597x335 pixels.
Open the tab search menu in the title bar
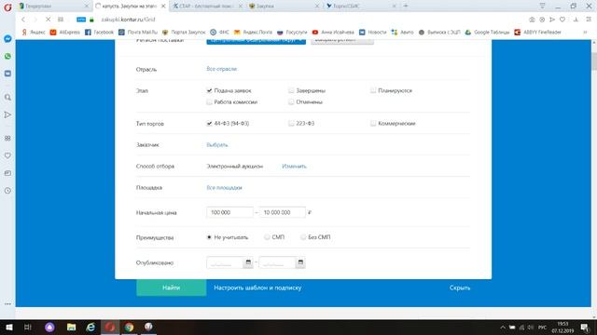[542, 7]
